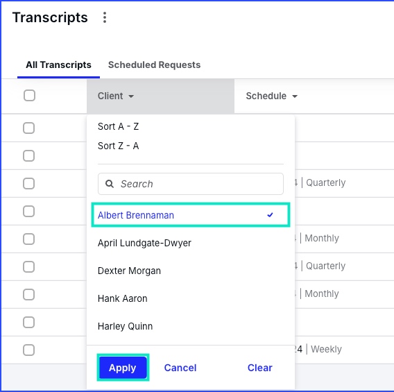
Task: Expand the Schedule column dropdown arrow
Action: pos(295,96)
